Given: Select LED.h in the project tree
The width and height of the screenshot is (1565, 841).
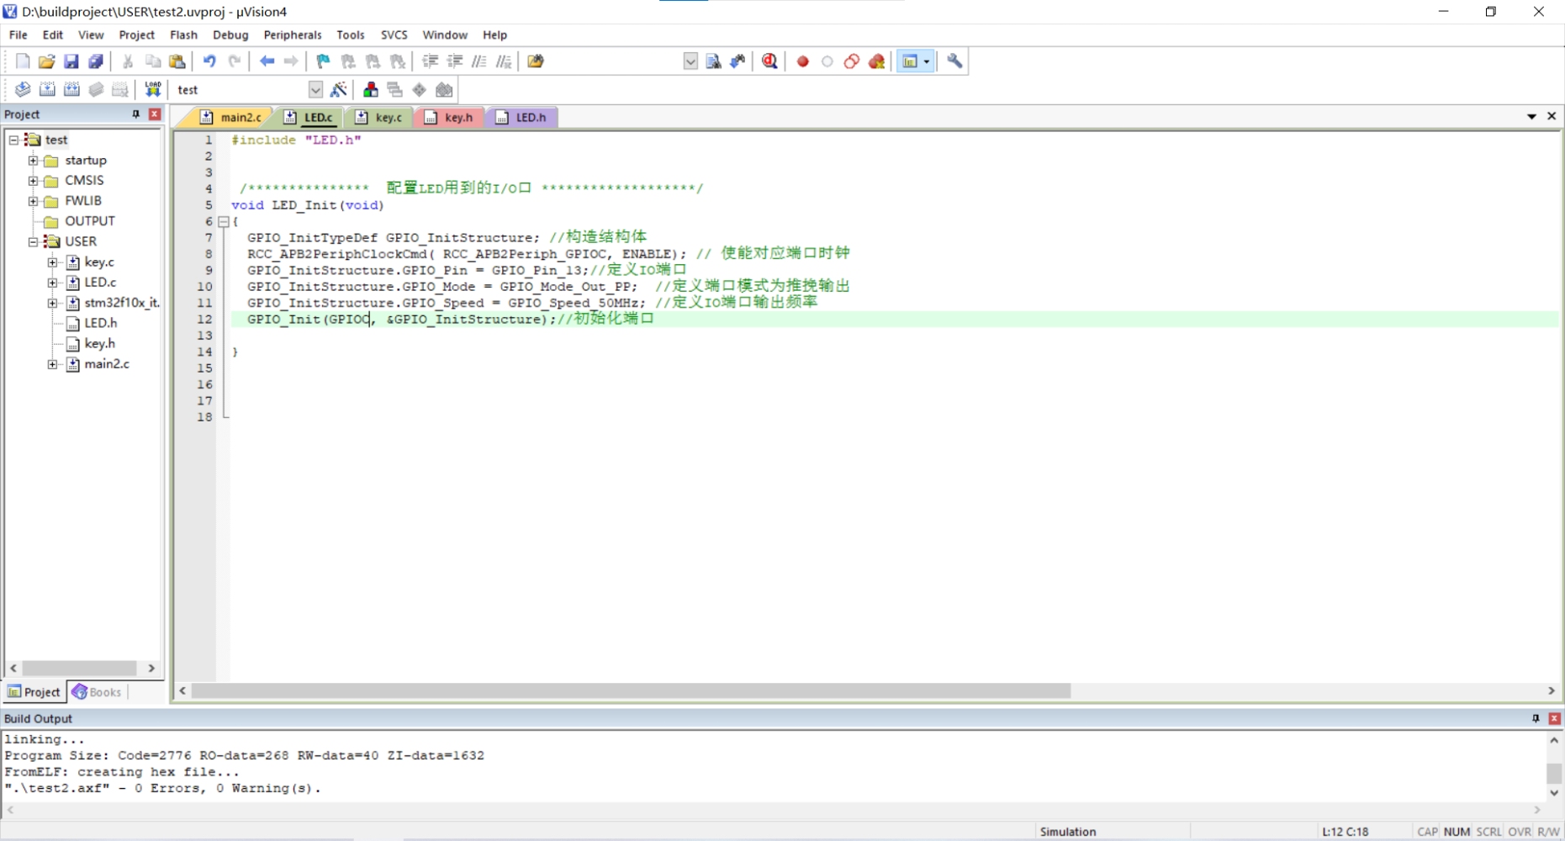Looking at the screenshot, I should coord(100,323).
